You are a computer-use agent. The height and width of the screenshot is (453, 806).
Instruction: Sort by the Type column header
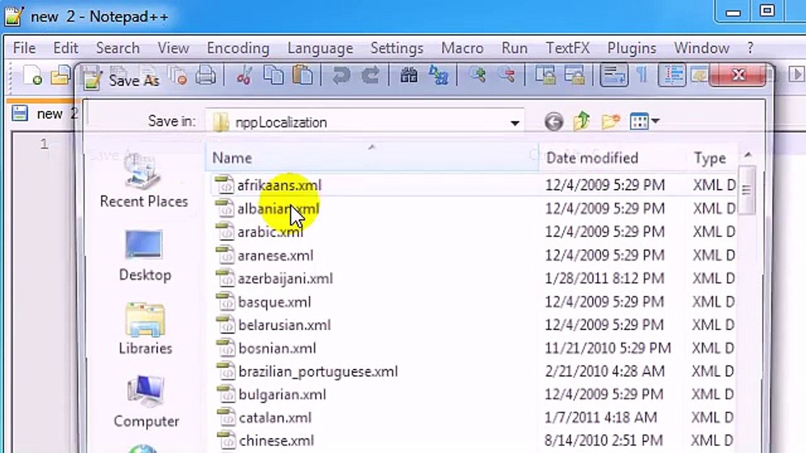(711, 158)
